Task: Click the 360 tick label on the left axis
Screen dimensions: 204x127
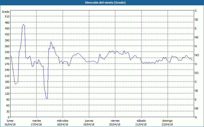Action: [6, 46]
